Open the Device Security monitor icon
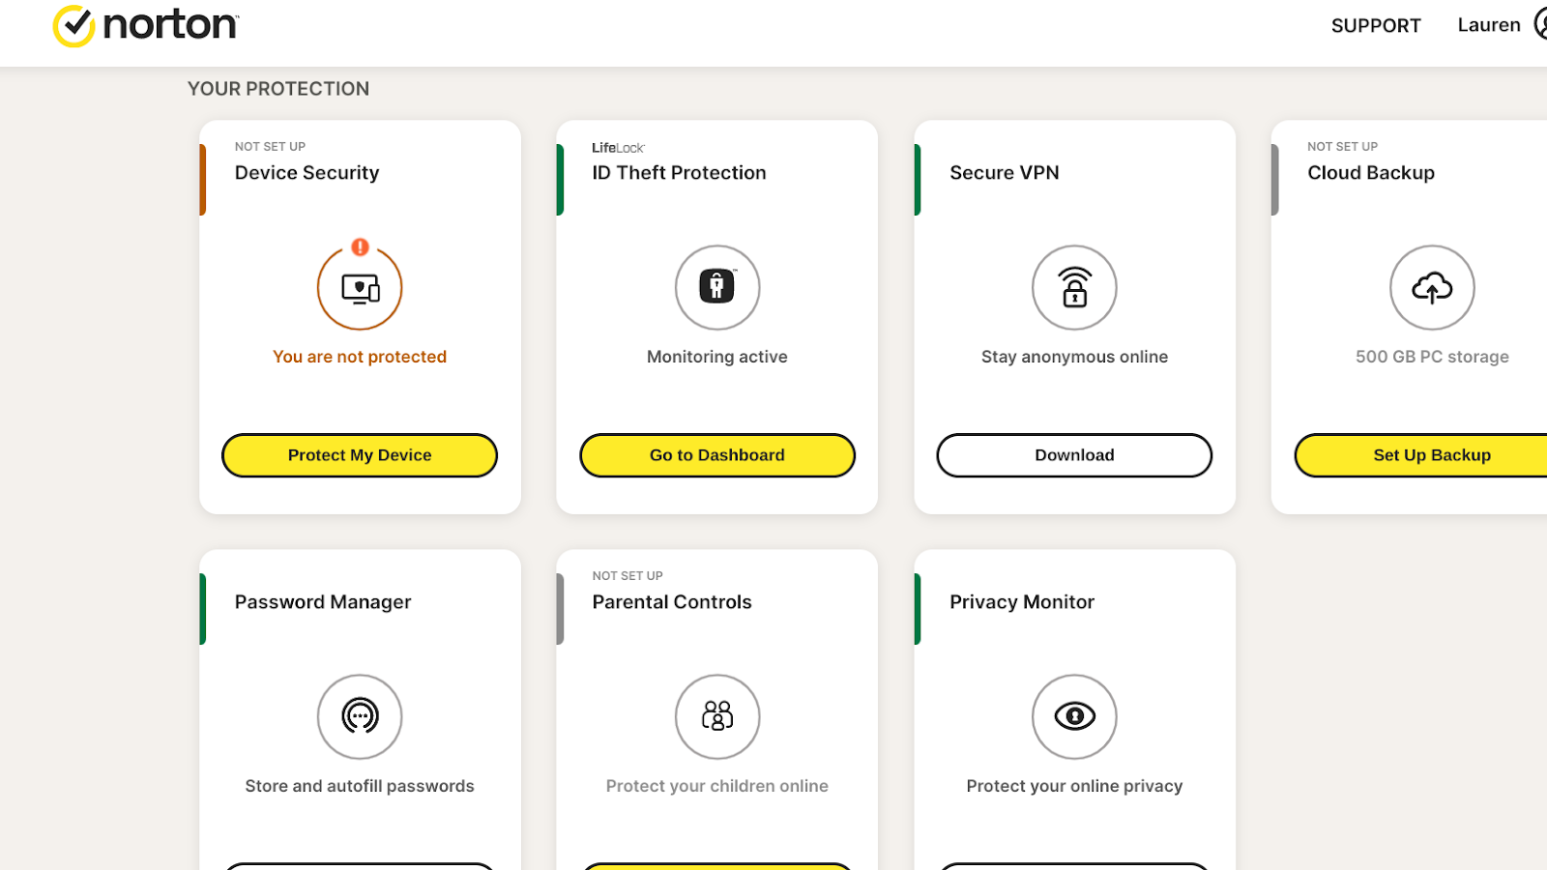 (x=360, y=288)
